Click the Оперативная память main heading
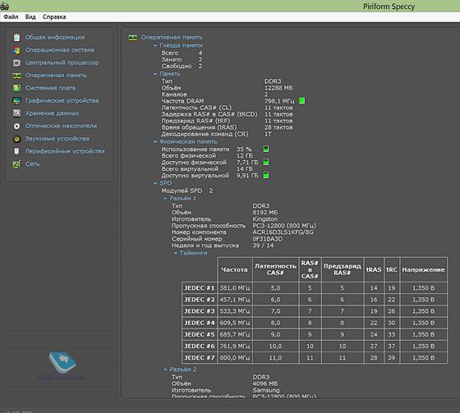The height and width of the screenshot is (413, 460). 172,37
